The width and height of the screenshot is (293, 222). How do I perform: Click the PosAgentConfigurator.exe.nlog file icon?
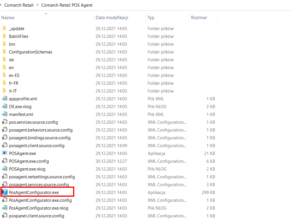point(4,208)
